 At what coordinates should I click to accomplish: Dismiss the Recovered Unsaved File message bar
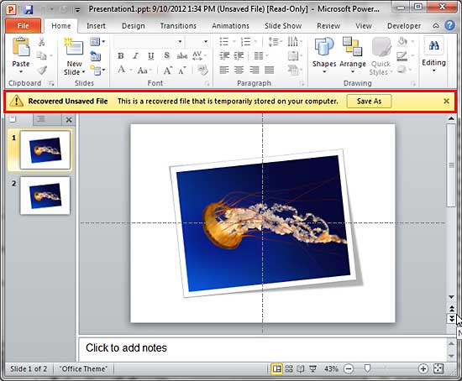click(x=446, y=102)
